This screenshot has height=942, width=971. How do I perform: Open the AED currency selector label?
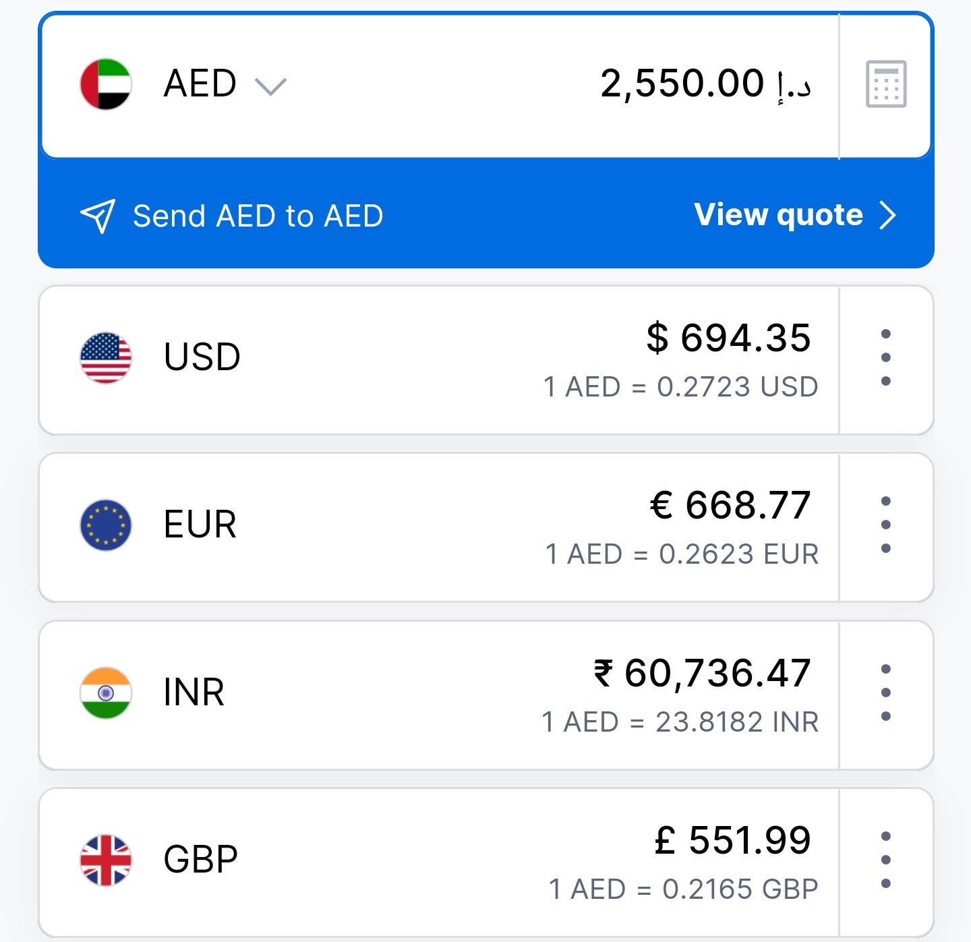pyautogui.click(x=200, y=84)
